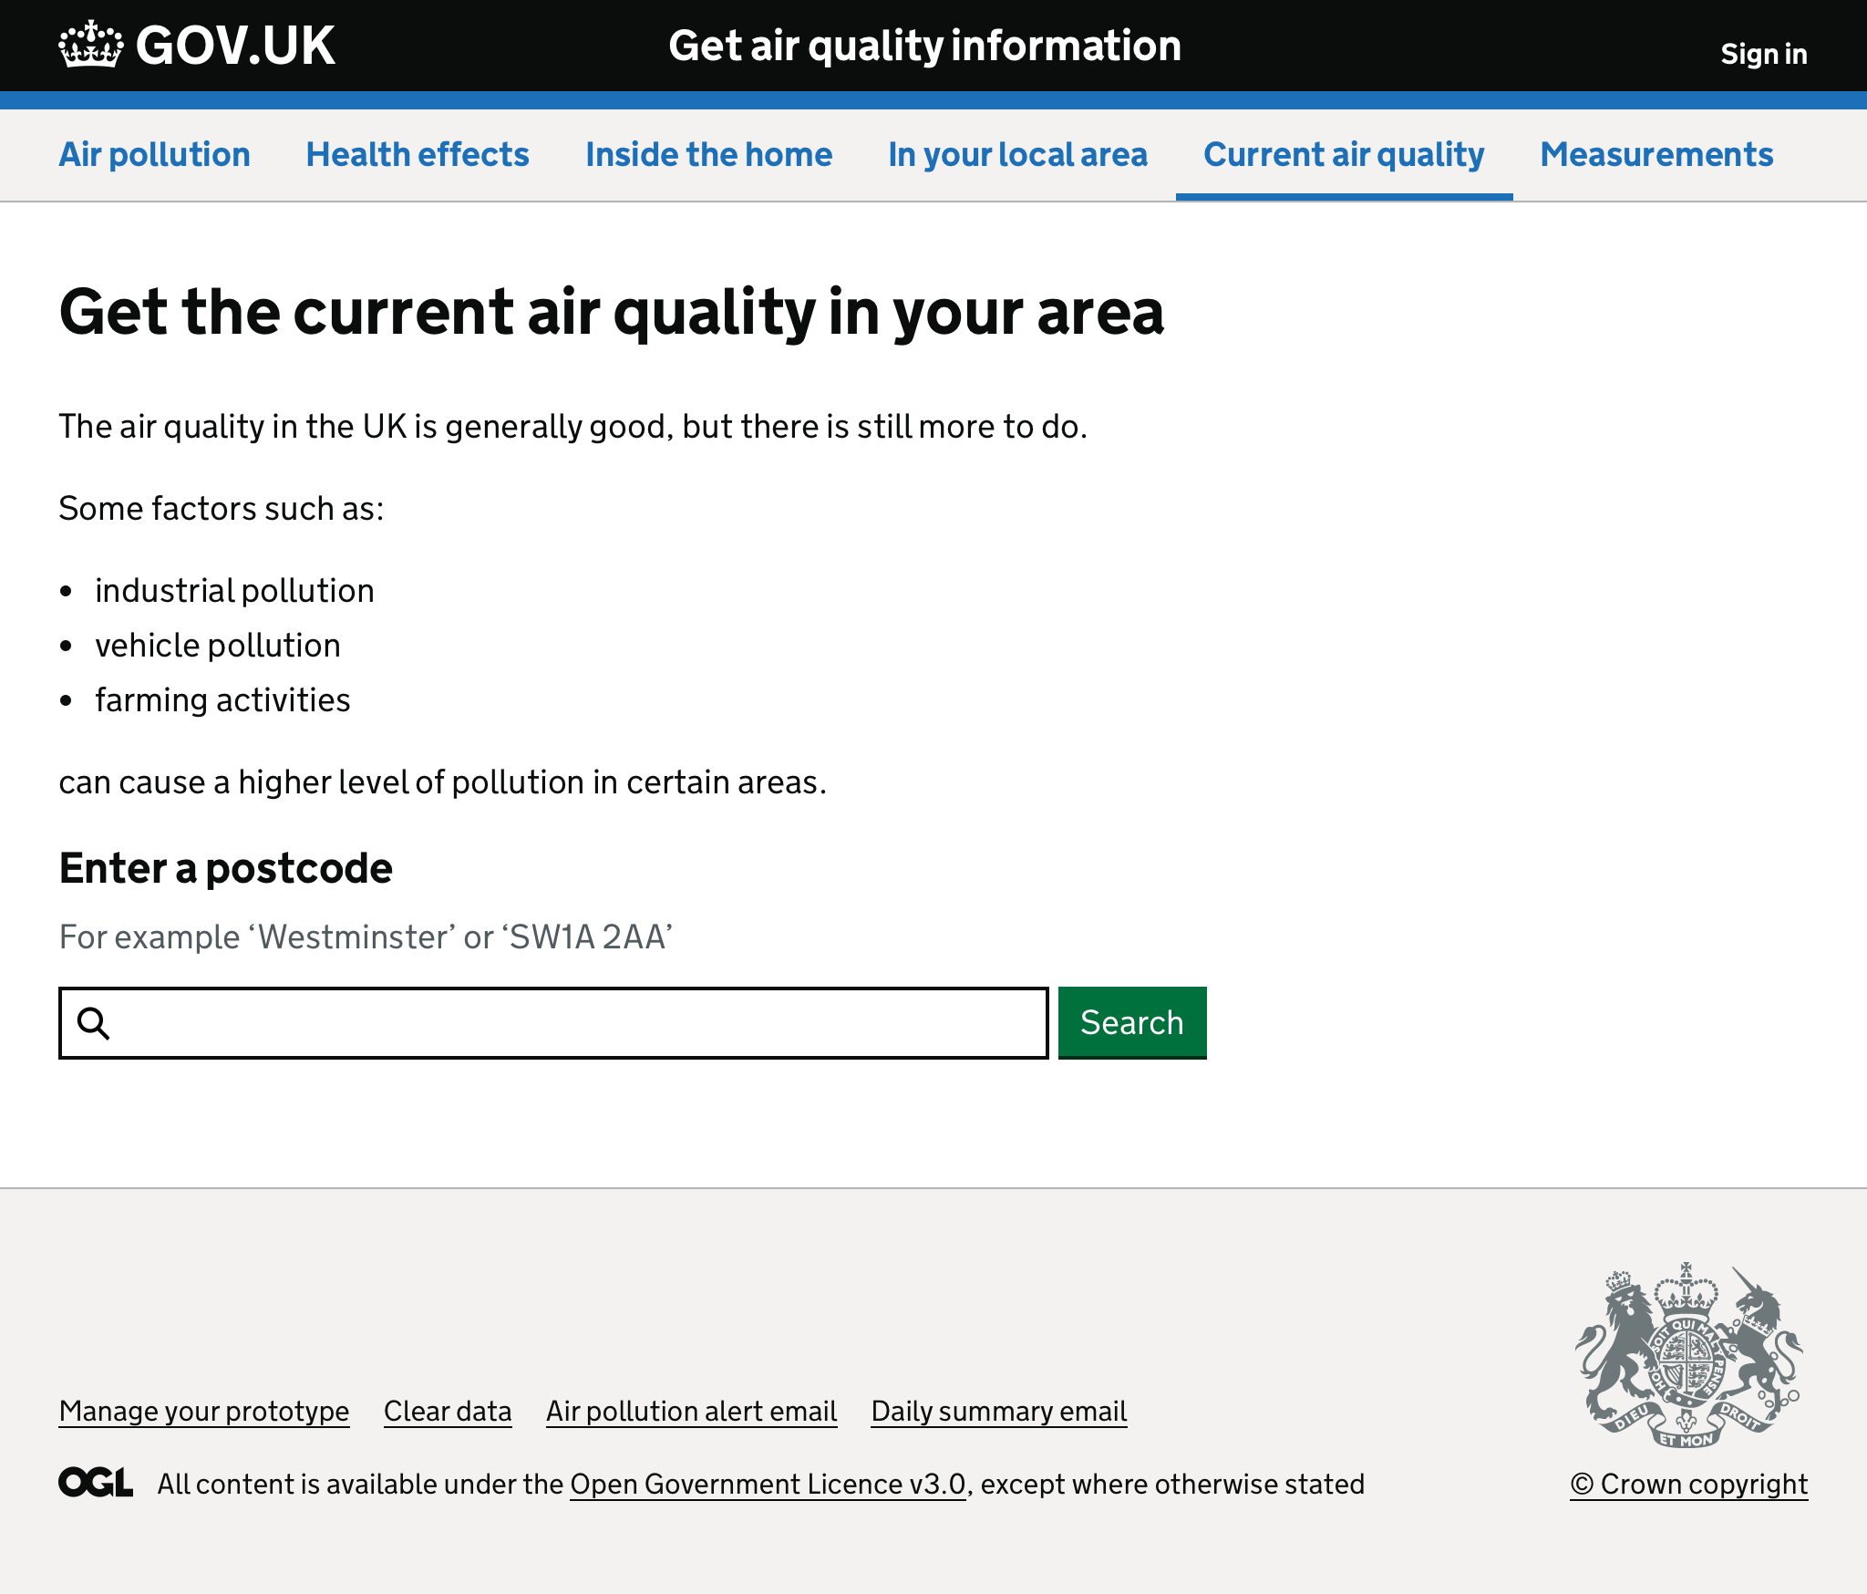This screenshot has height=1594, width=1867.
Task: Select the 'Current air quality' tab
Action: click(1344, 153)
